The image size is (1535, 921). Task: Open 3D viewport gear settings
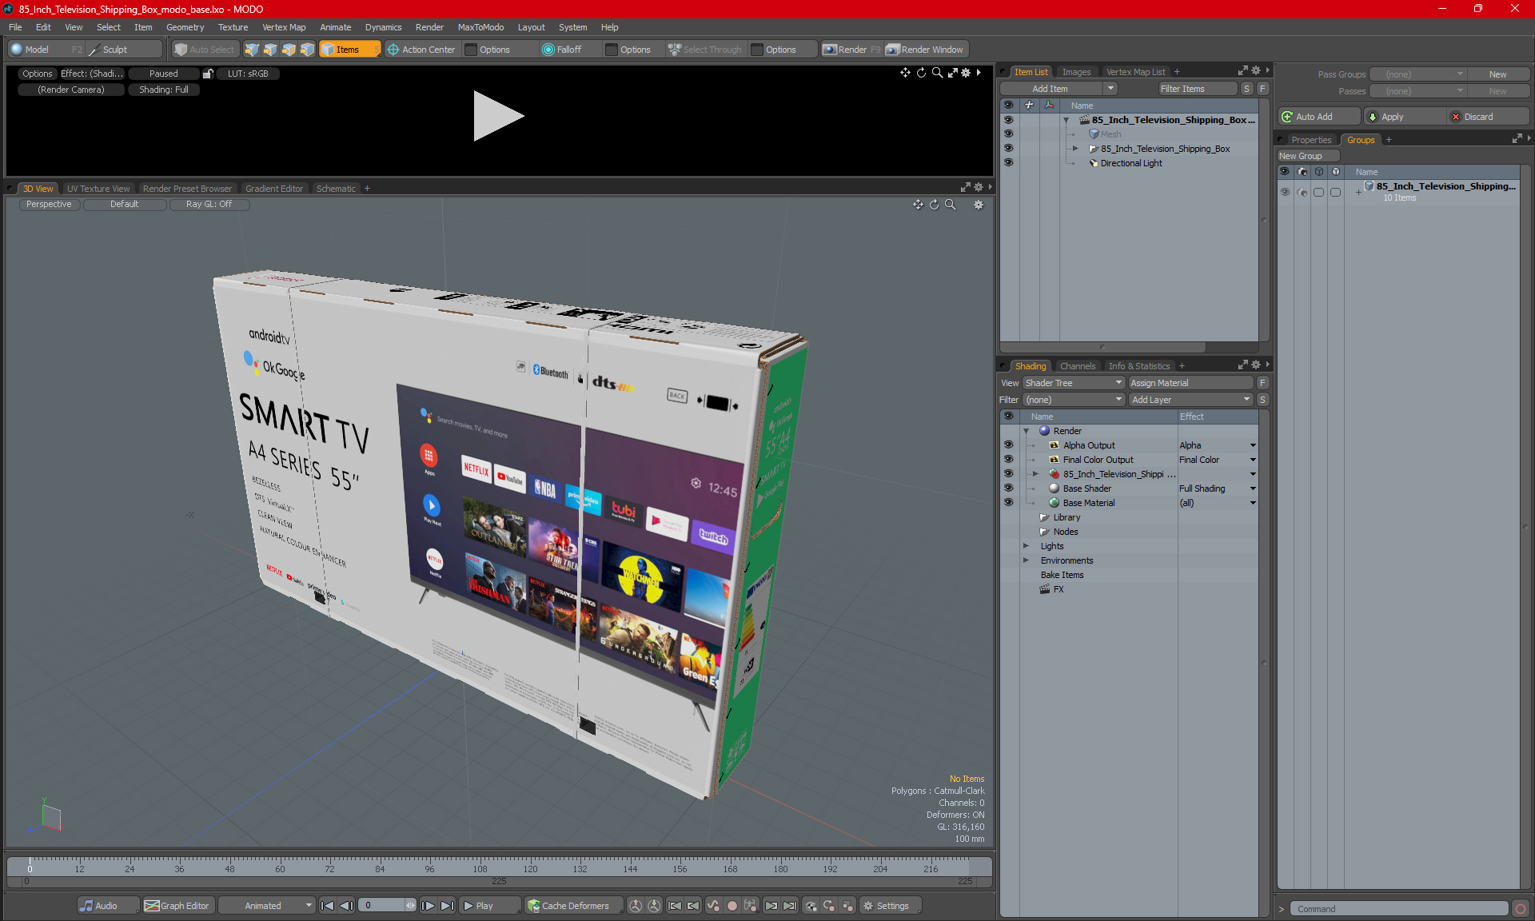click(978, 205)
